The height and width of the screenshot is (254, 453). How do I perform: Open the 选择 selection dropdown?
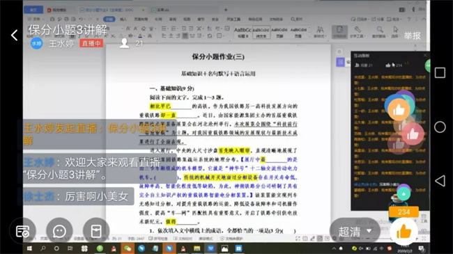(x=395, y=32)
